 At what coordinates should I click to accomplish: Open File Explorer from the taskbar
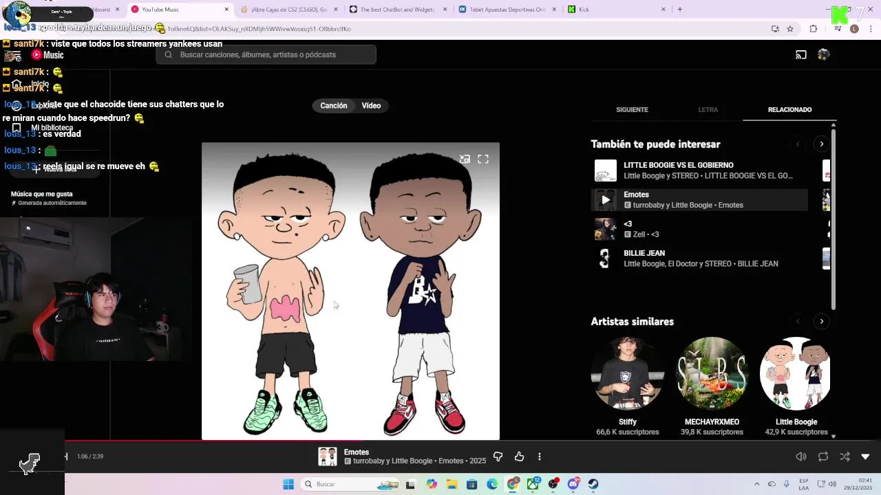click(452, 484)
